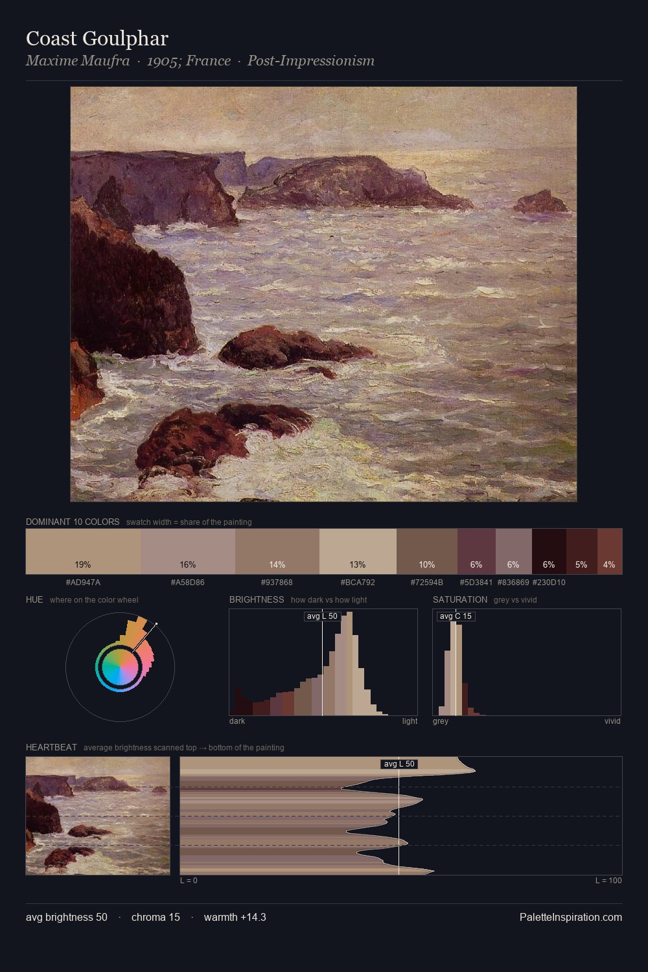Choose the 13% swatch colored #BCA792

point(358,551)
